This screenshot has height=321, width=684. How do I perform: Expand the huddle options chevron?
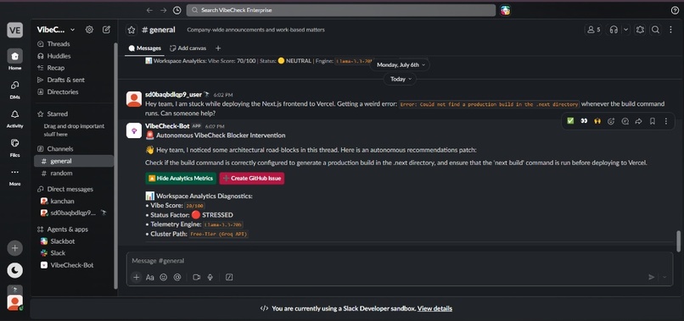626,30
